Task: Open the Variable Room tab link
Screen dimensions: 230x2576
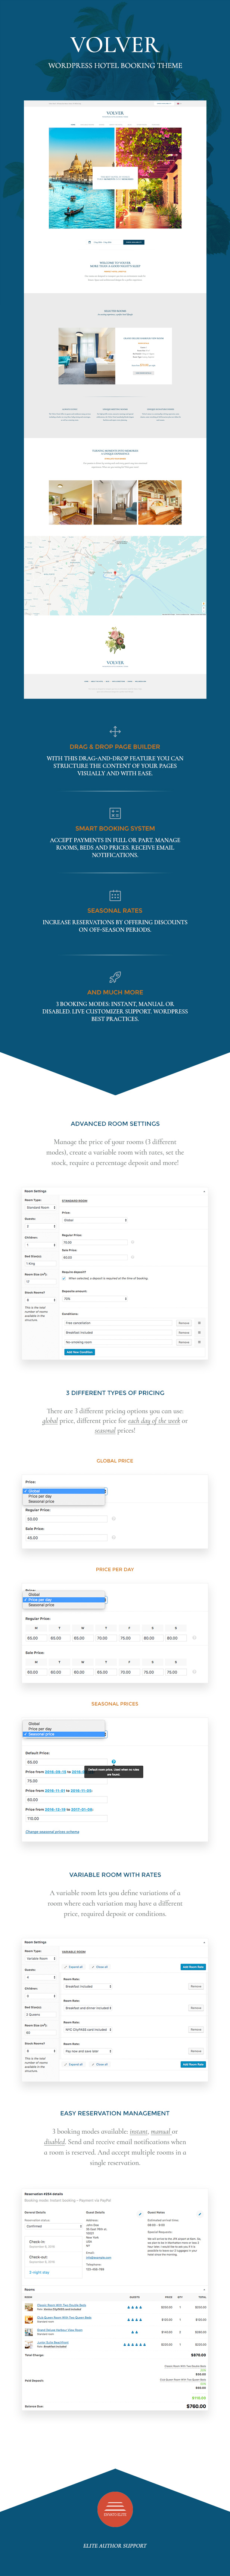Action: pos(74,1951)
